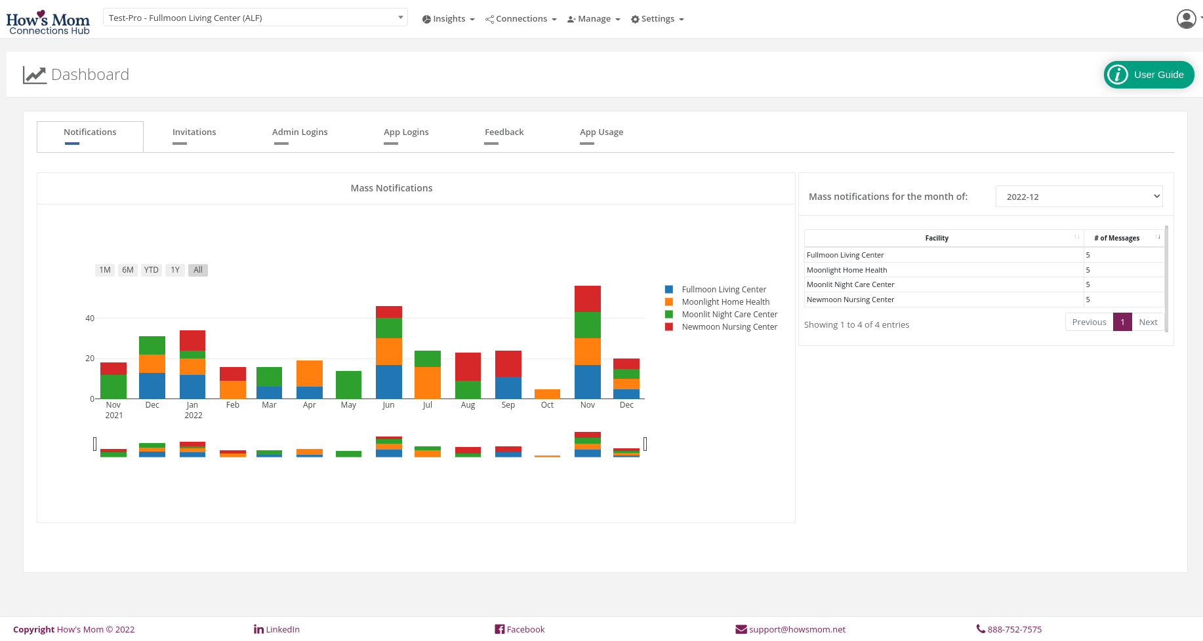Expand the Insights menu
The height and width of the screenshot is (641, 1203).
449,19
